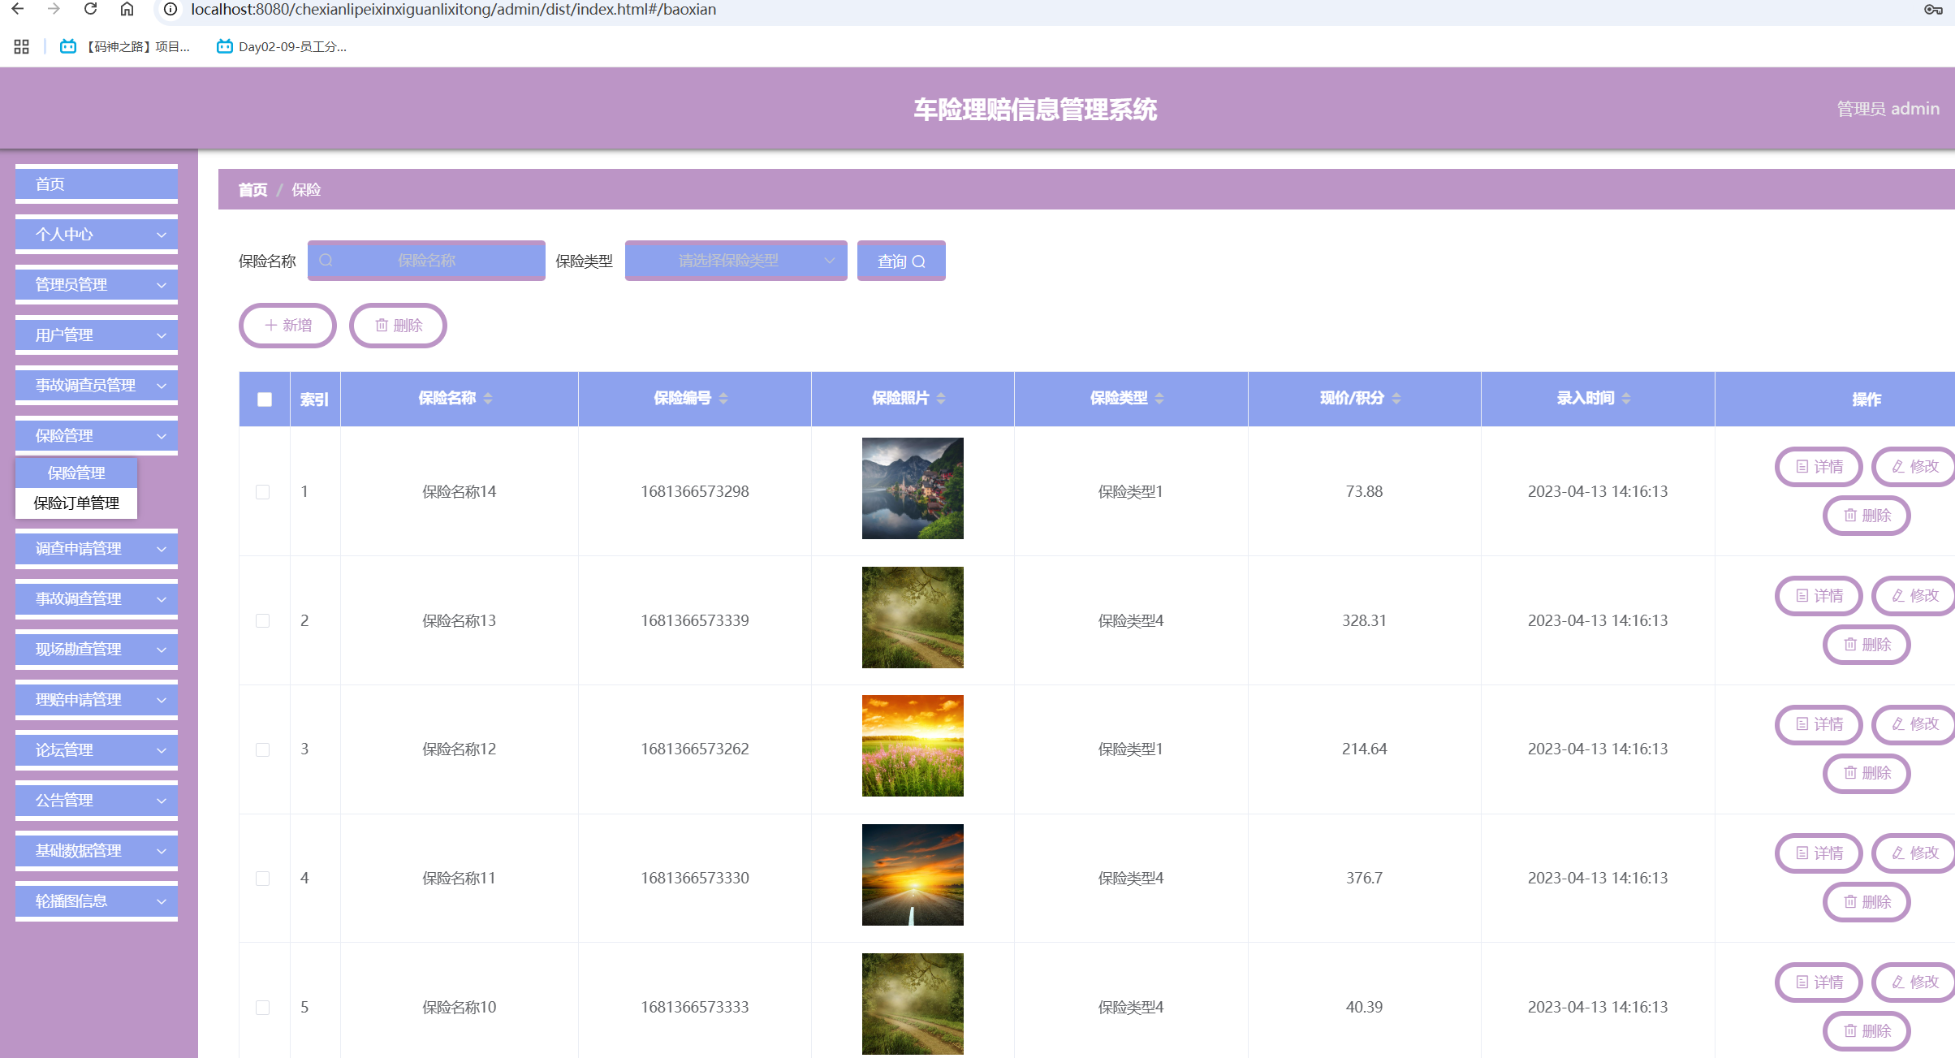Click the password key icon in address bar

click(x=1932, y=9)
